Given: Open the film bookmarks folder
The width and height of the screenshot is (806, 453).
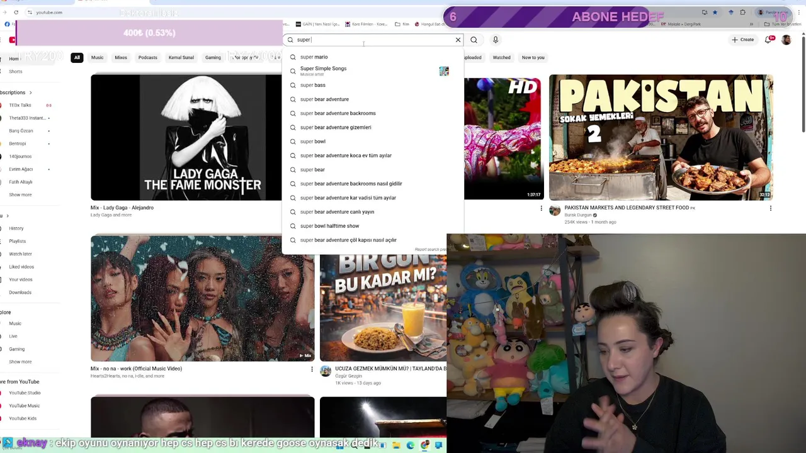Looking at the screenshot, I should 402,24.
